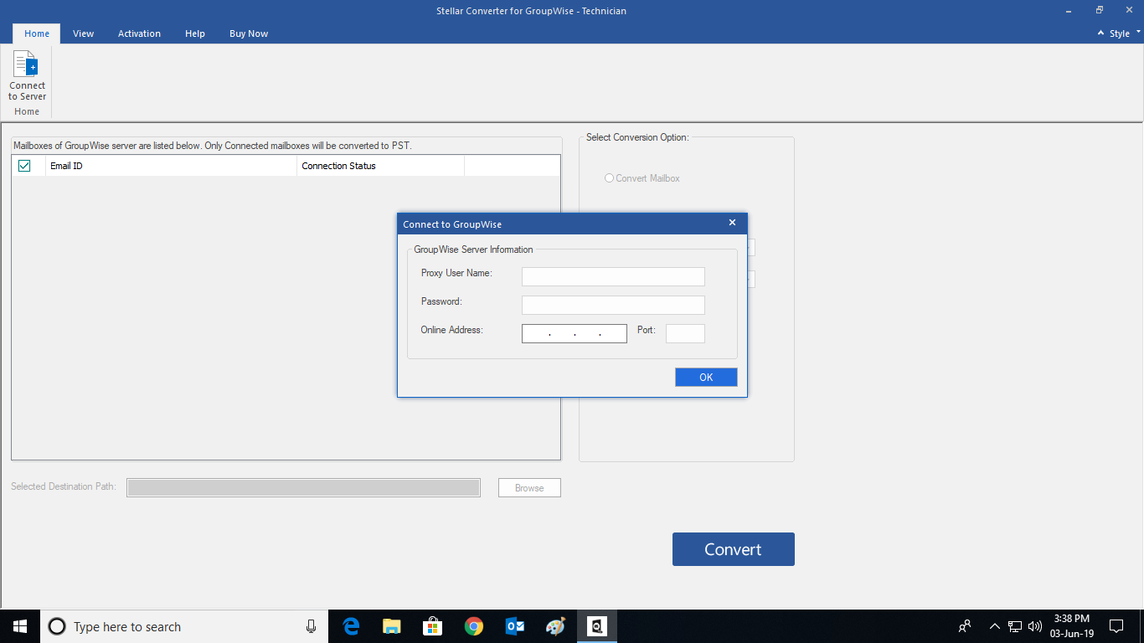Open Microsoft Edge from the taskbar

pos(351,626)
